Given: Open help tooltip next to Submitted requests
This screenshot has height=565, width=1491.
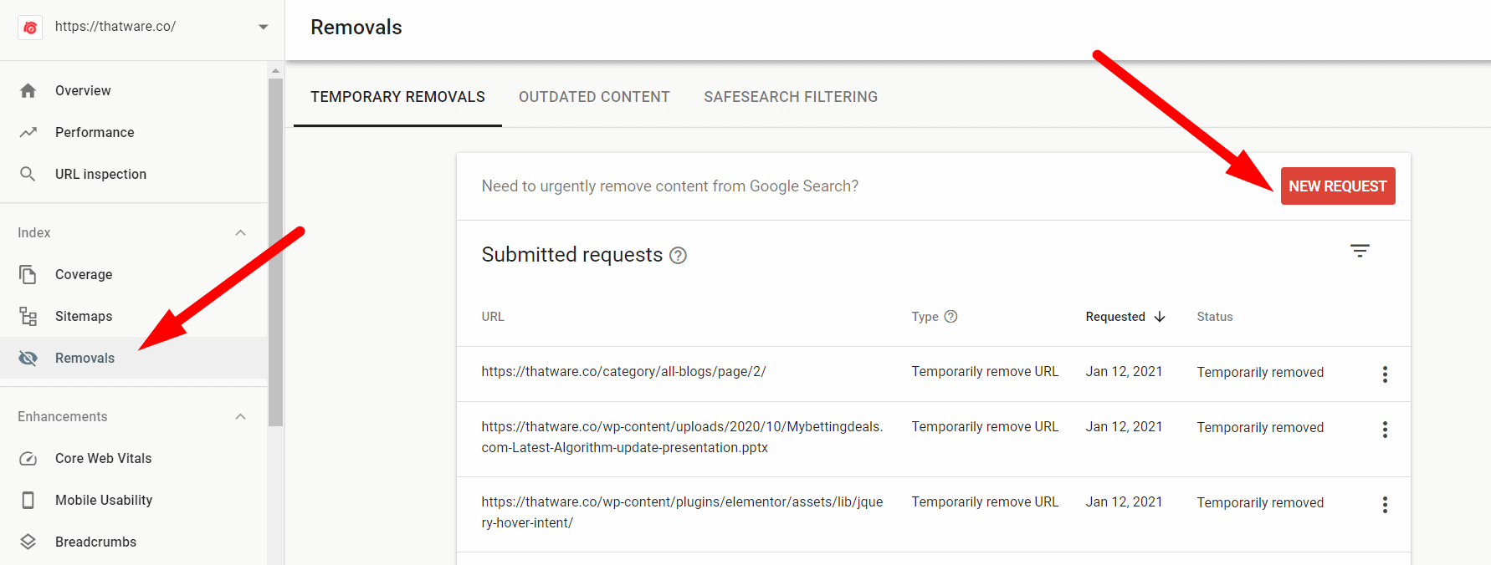Looking at the screenshot, I should pyautogui.click(x=679, y=256).
